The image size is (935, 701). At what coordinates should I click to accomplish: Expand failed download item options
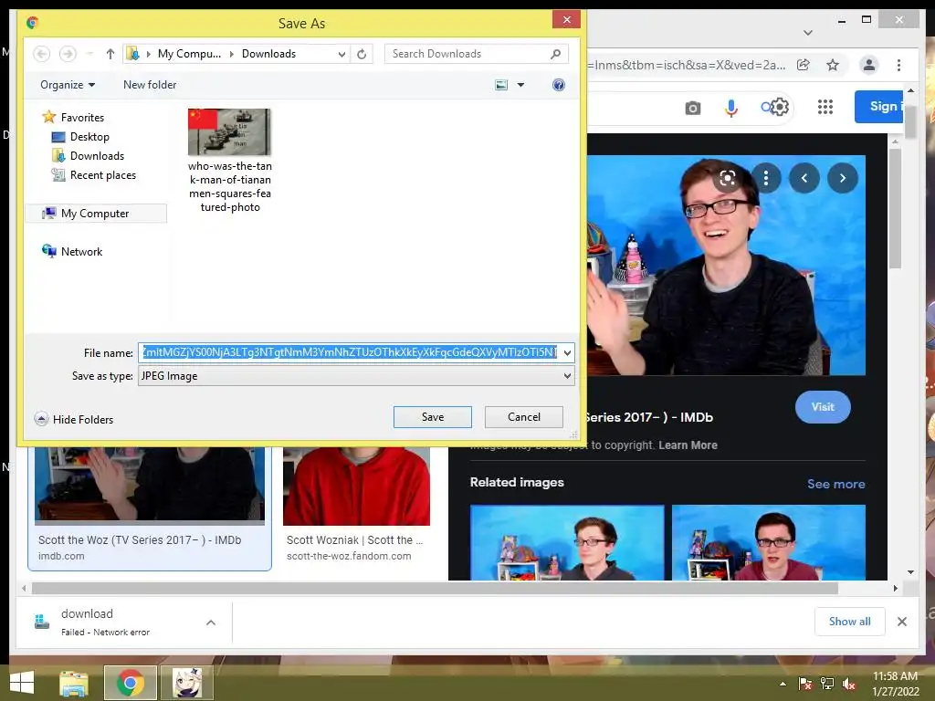coord(211,623)
